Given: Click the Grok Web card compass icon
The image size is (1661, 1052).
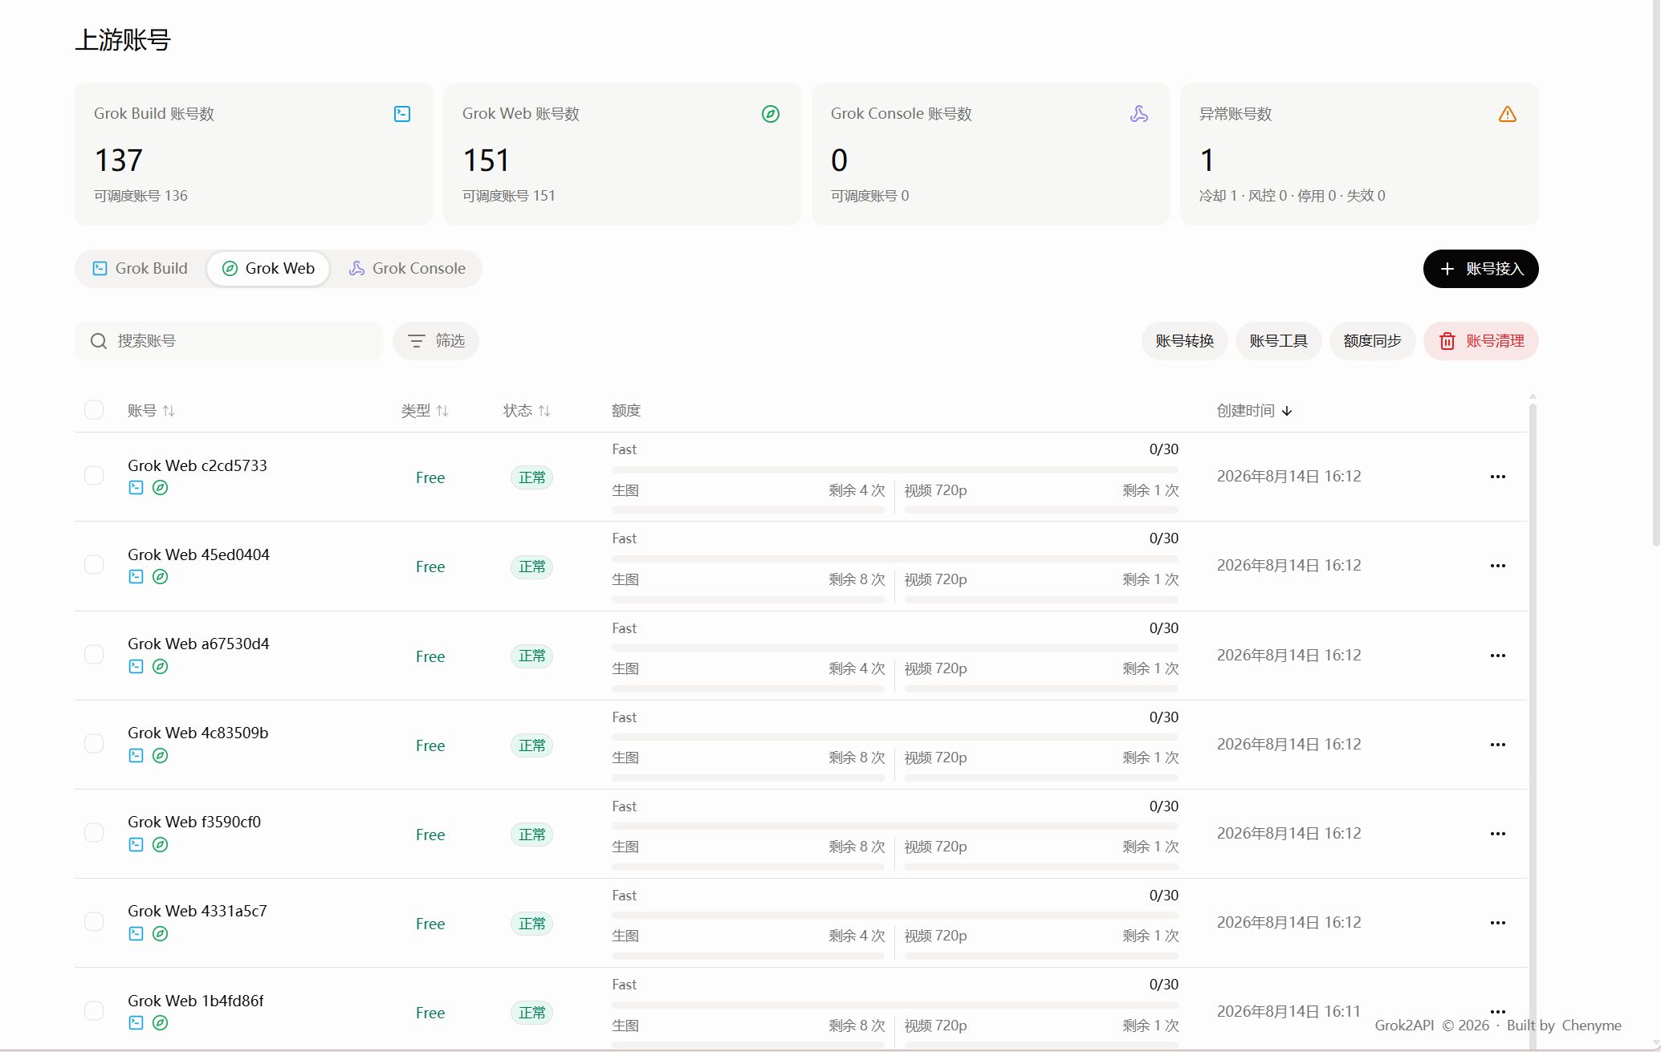Looking at the screenshot, I should click(x=771, y=114).
